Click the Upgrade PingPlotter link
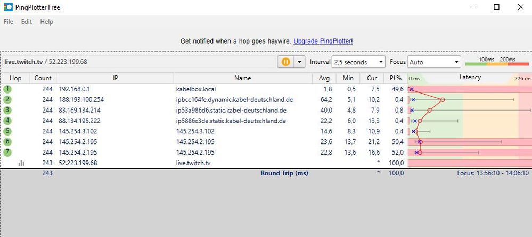The width and height of the screenshot is (532, 237). [323, 41]
